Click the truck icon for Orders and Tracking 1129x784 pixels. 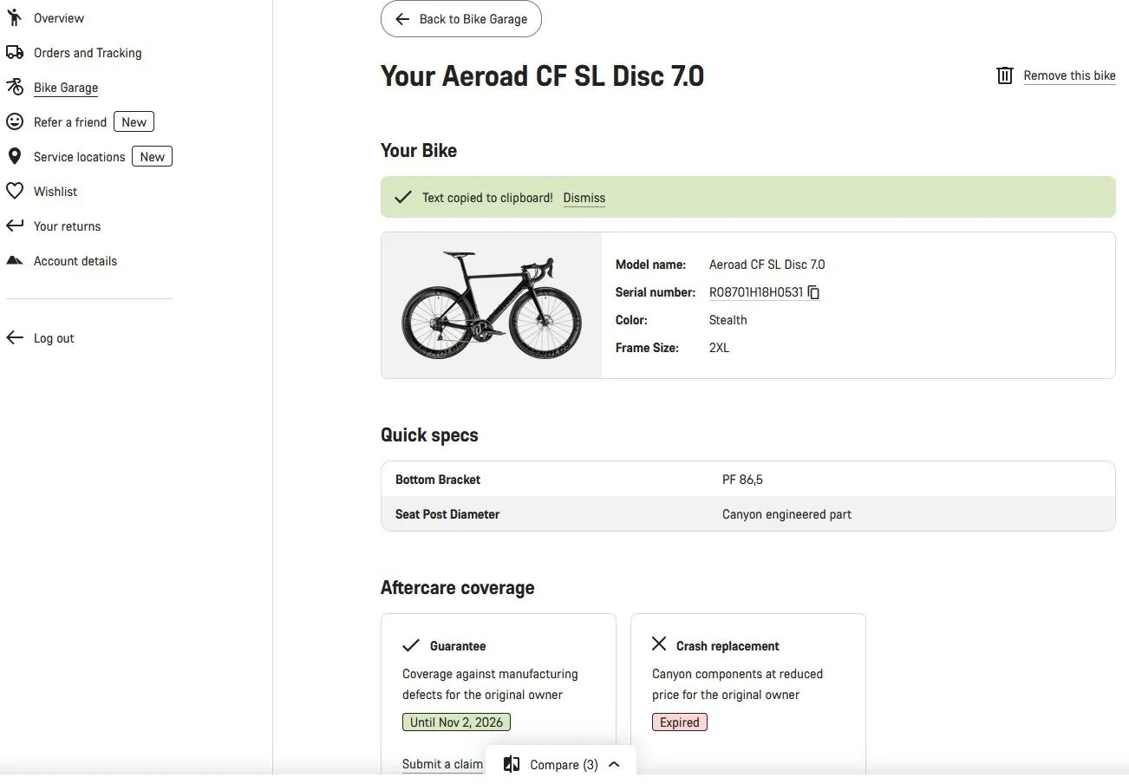[15, 53]
